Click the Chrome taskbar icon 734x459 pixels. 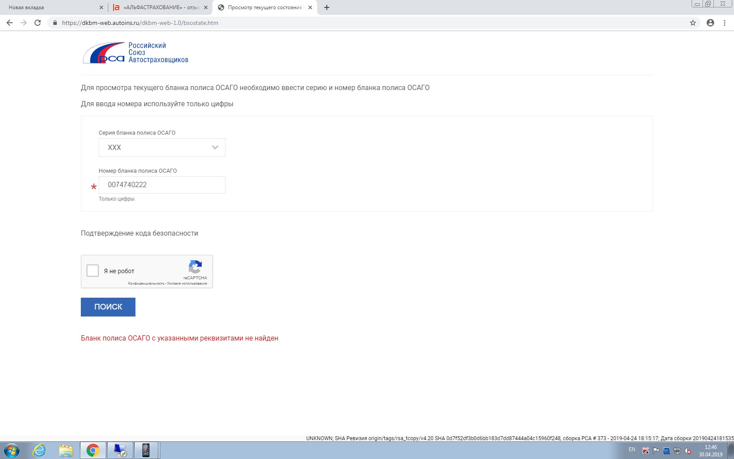pos(93,450)
